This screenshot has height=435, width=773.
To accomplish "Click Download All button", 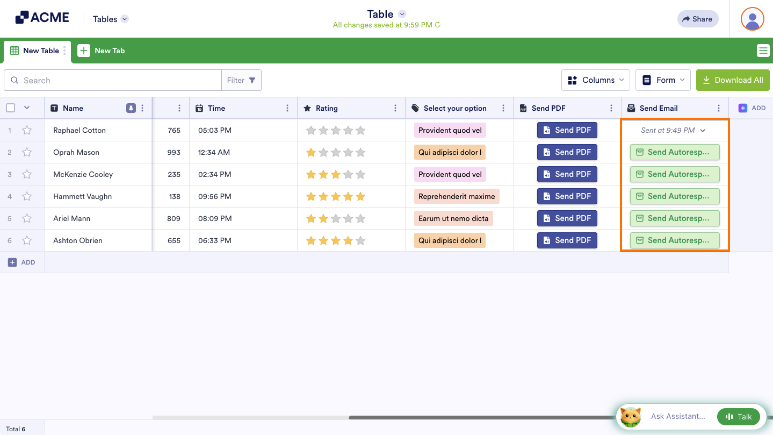I will pos(733,80).
